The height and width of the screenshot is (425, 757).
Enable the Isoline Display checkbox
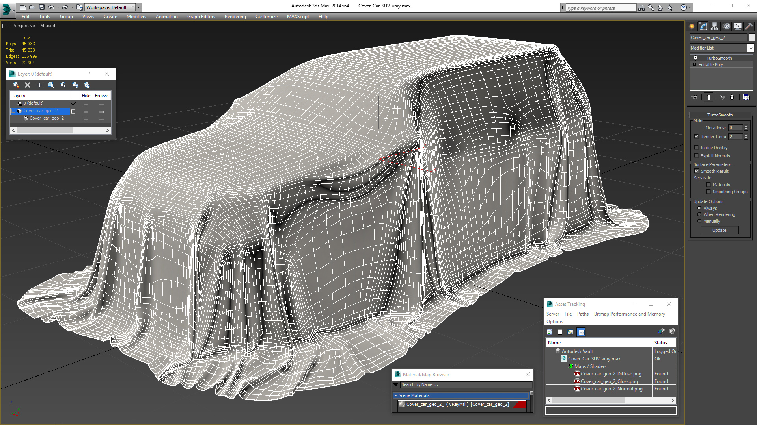click(x=697, y=148)
